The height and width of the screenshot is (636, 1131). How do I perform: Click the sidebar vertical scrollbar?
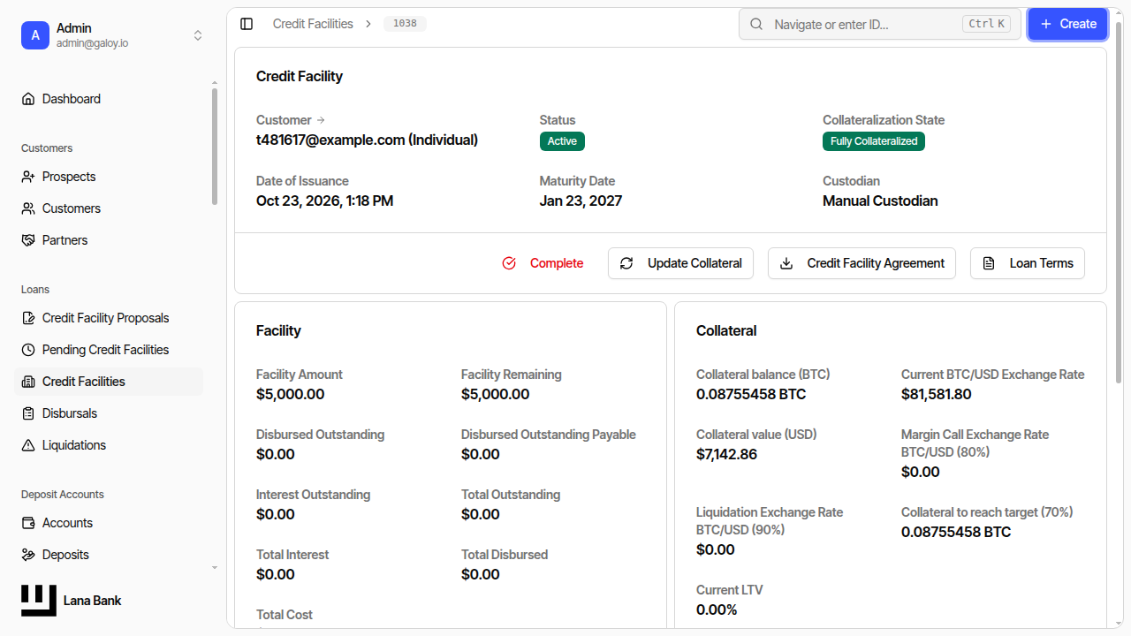click(x=214, y=147)
